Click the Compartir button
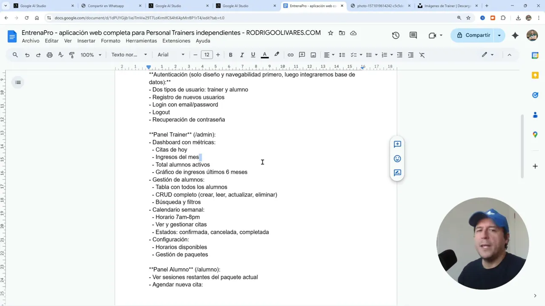Viewport: 545px width, 306px height. 477,35
